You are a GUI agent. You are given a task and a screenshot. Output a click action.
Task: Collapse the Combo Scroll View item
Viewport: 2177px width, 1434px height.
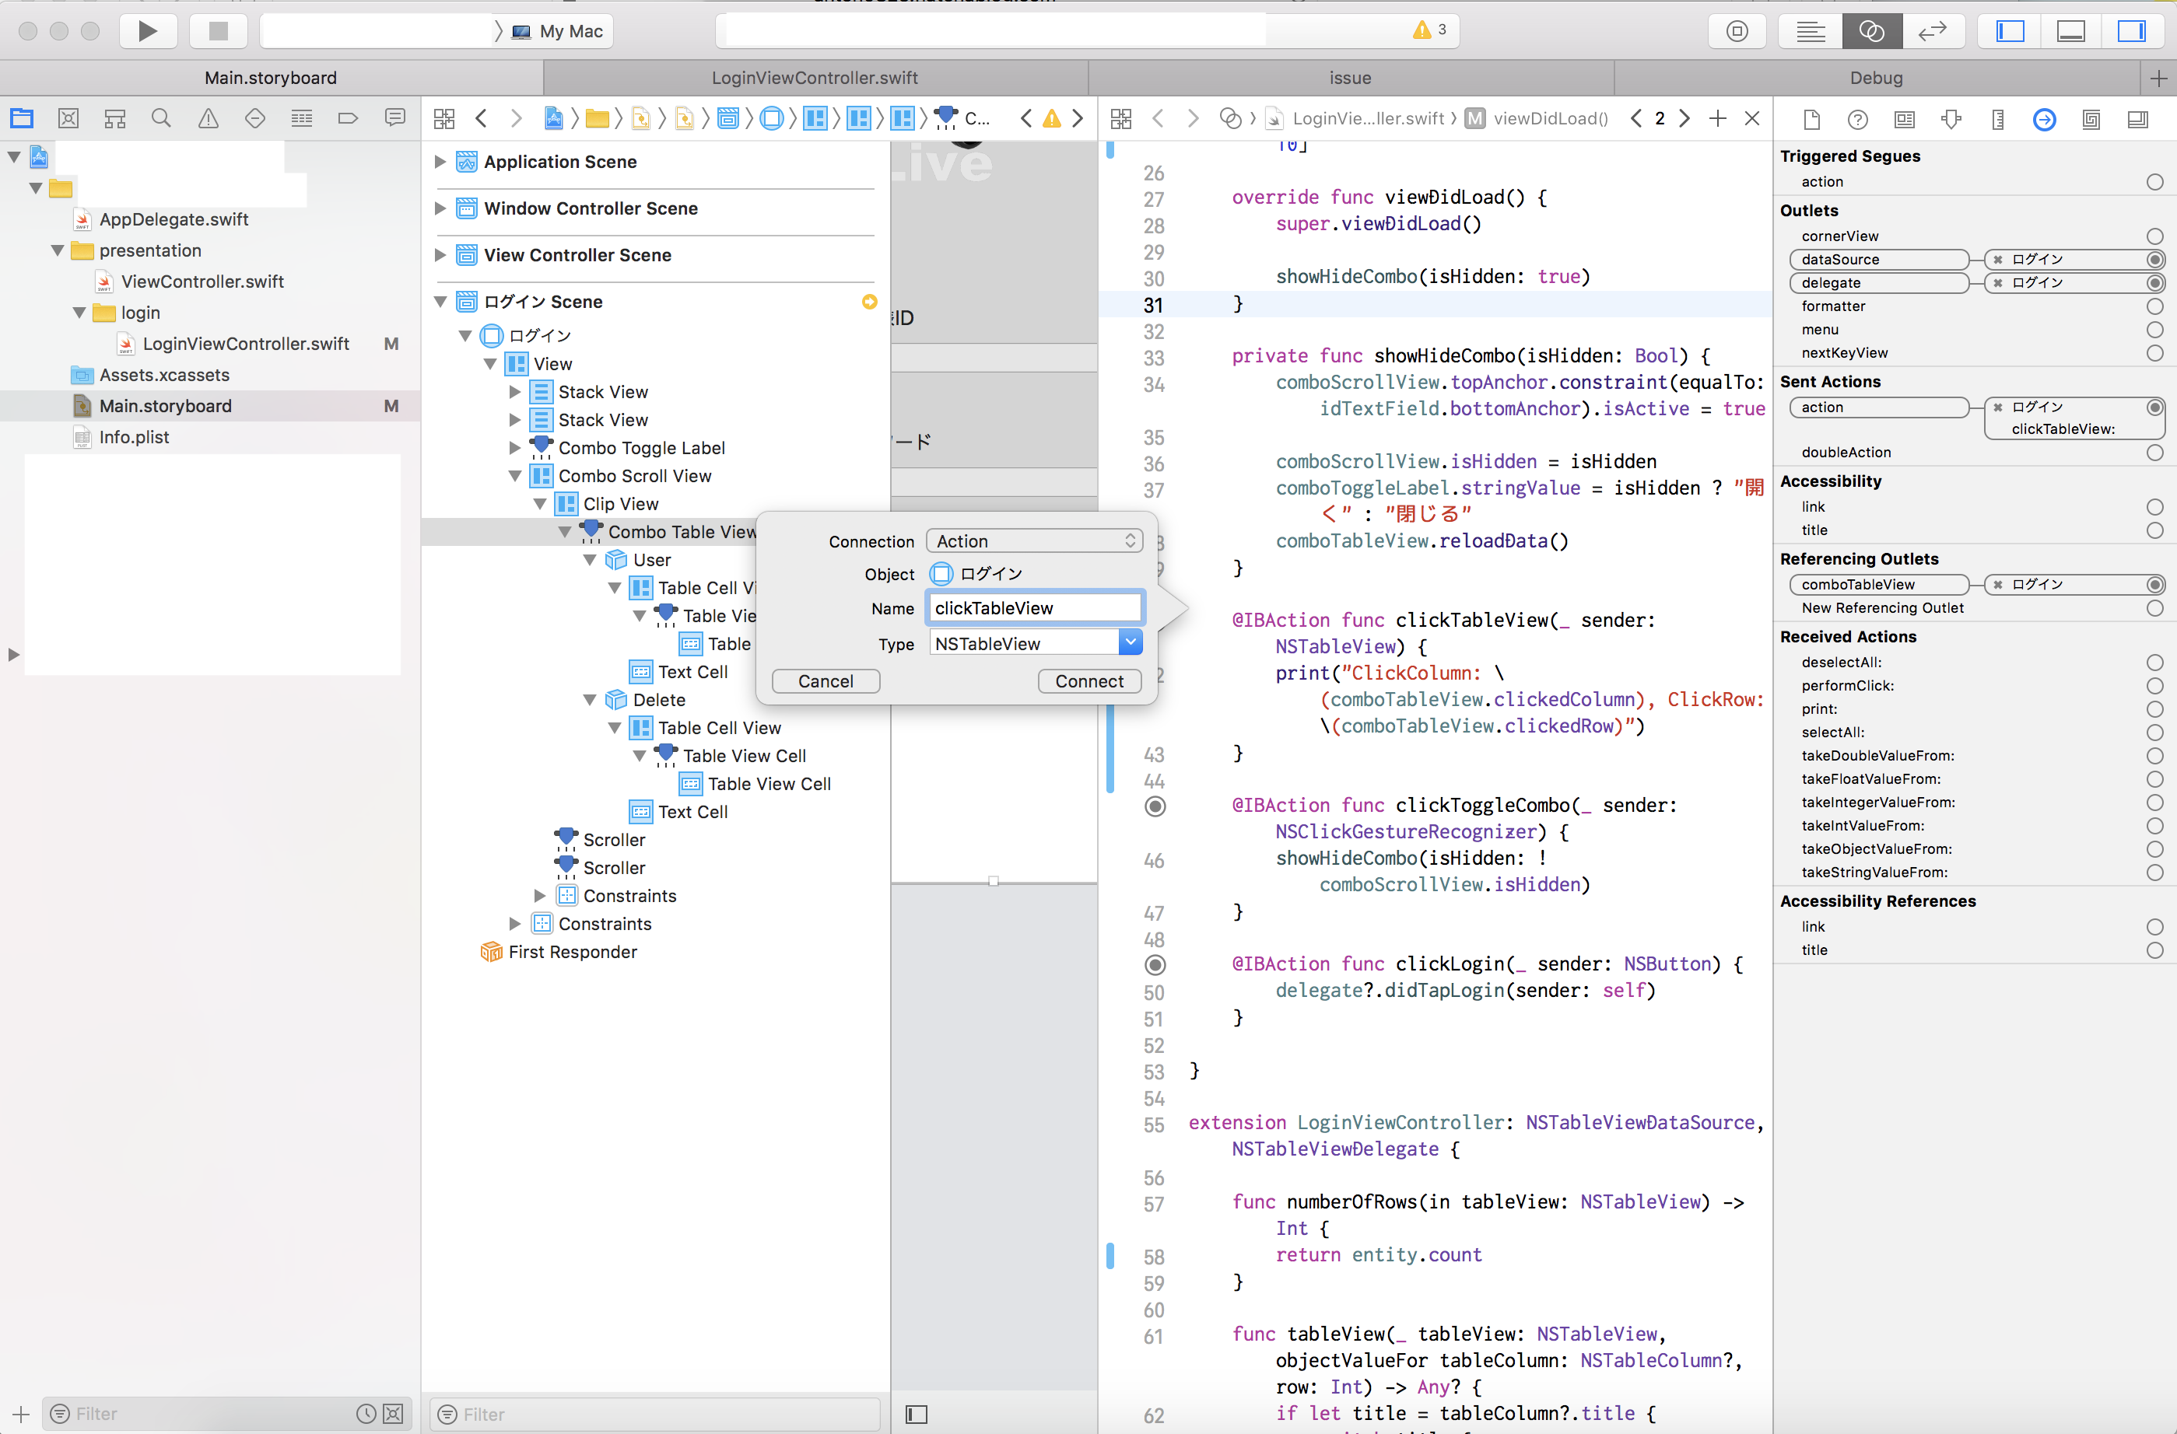[x=515, y=477]
